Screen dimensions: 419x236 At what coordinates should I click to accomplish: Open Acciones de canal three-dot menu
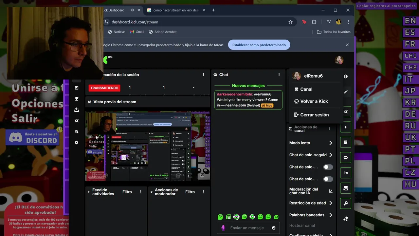(x=329, y=129)
